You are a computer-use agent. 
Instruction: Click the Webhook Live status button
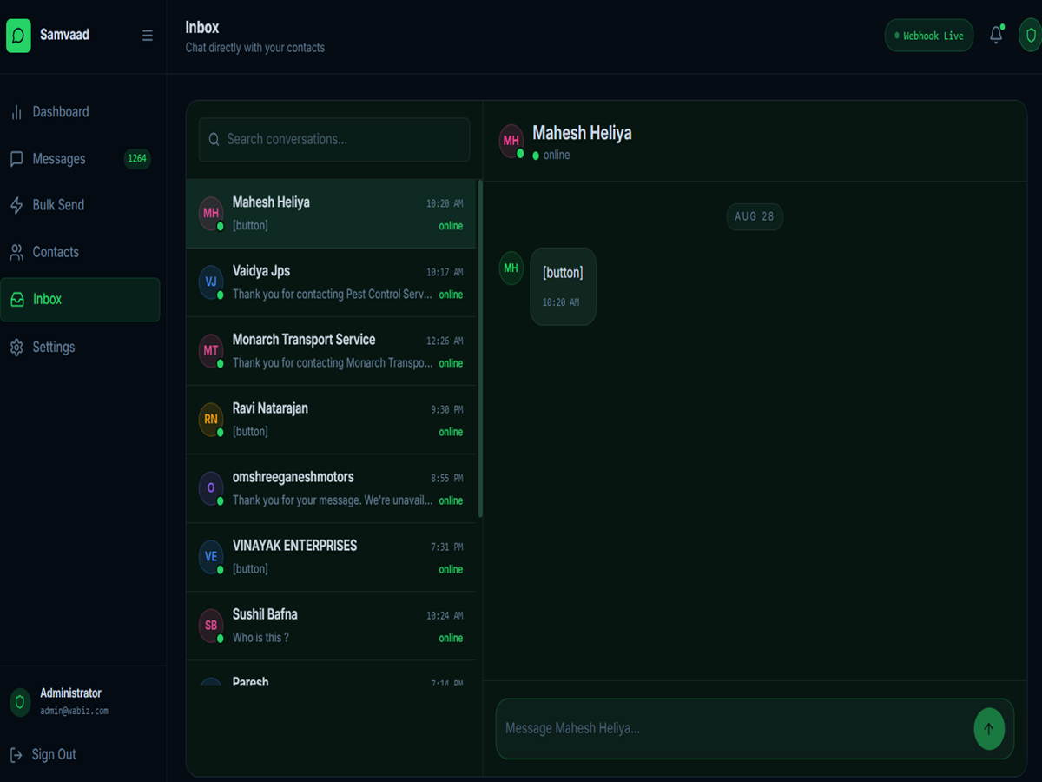tap(929, 36)
